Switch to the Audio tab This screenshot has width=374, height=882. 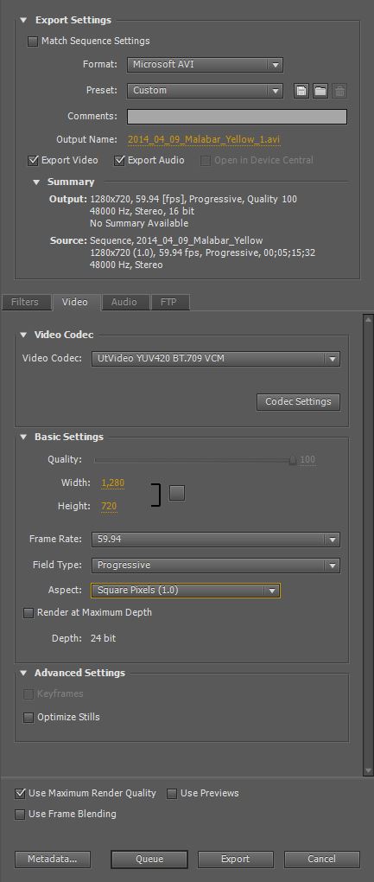coord(124,302)
